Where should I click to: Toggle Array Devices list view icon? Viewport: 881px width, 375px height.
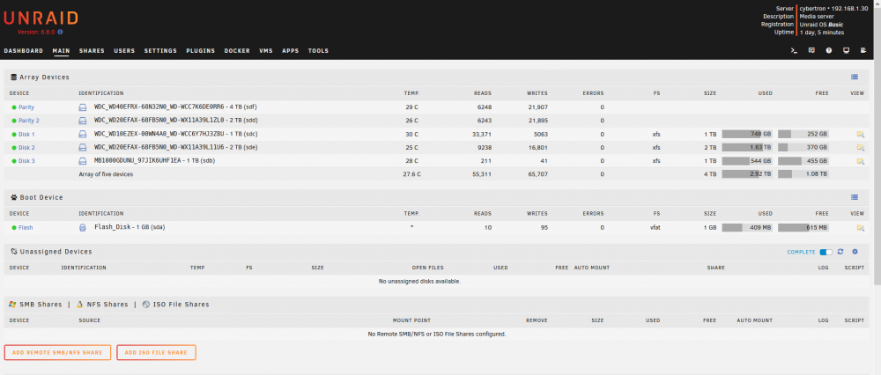coord(855,77)
